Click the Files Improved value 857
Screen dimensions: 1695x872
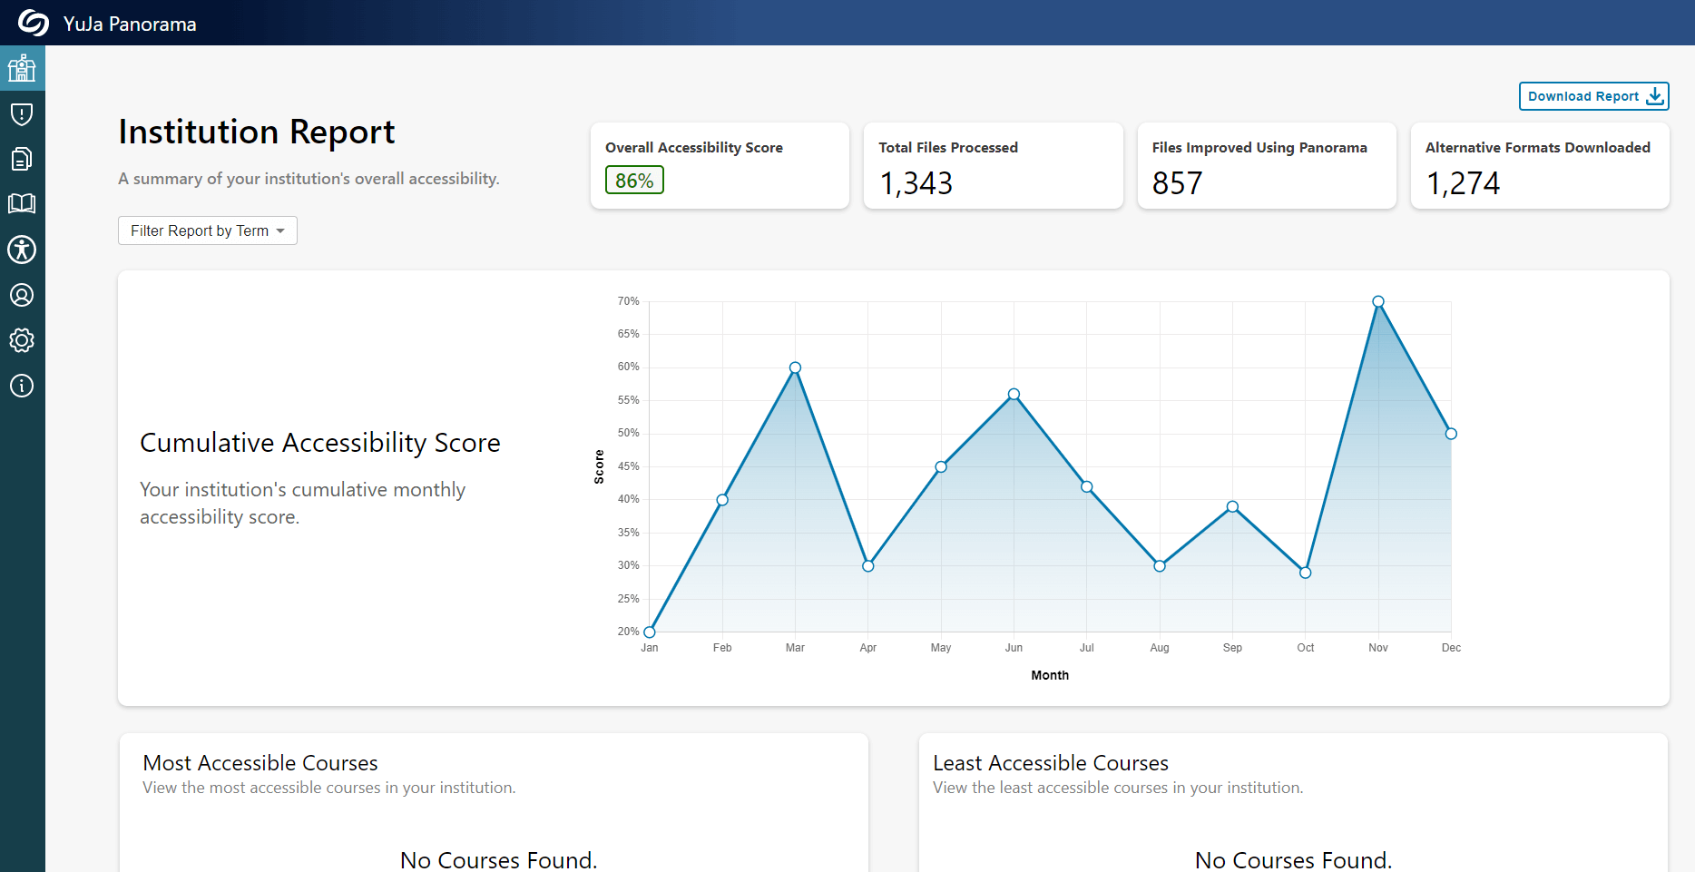[1177, 183]
